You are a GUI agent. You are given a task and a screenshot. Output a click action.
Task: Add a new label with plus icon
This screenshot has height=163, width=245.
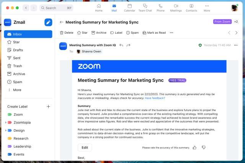(x=48, y=106)
